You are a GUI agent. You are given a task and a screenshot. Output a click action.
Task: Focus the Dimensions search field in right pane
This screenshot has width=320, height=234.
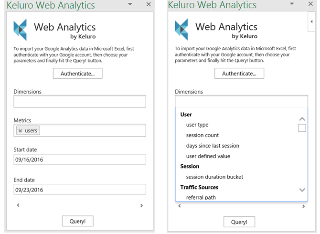pyautogui.click(x=241, y=101)
